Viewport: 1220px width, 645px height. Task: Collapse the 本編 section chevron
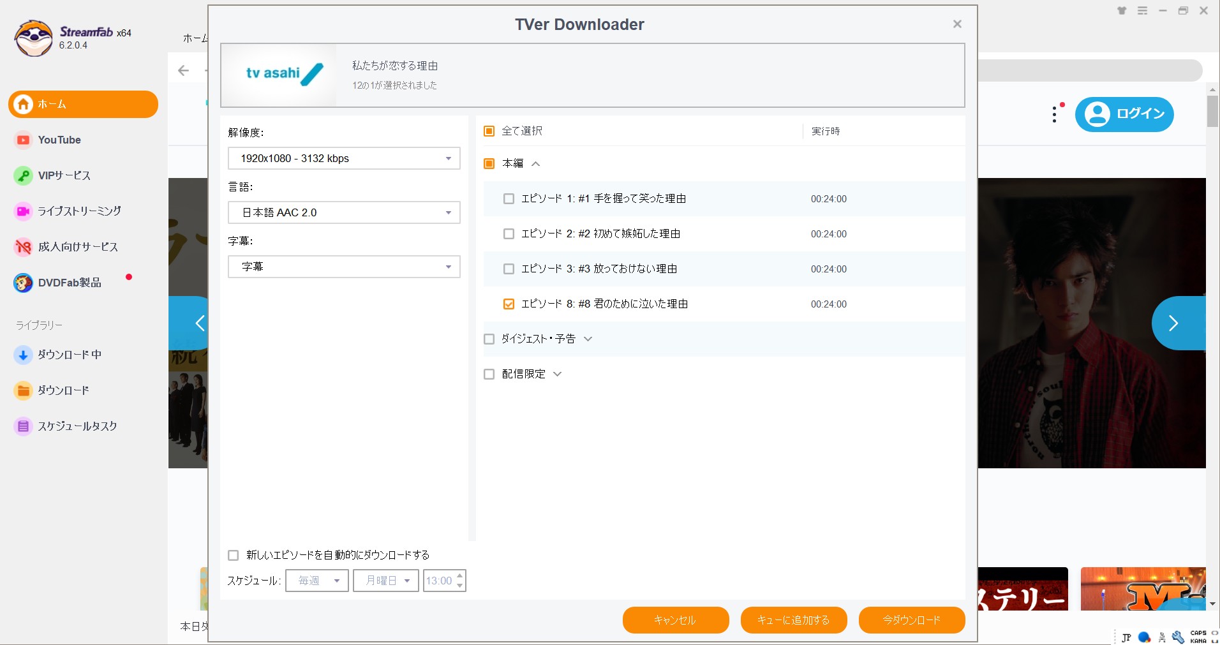click(x=536, y=164)
